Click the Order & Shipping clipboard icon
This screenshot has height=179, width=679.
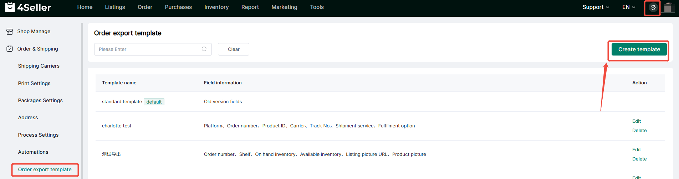pos(10,49)
